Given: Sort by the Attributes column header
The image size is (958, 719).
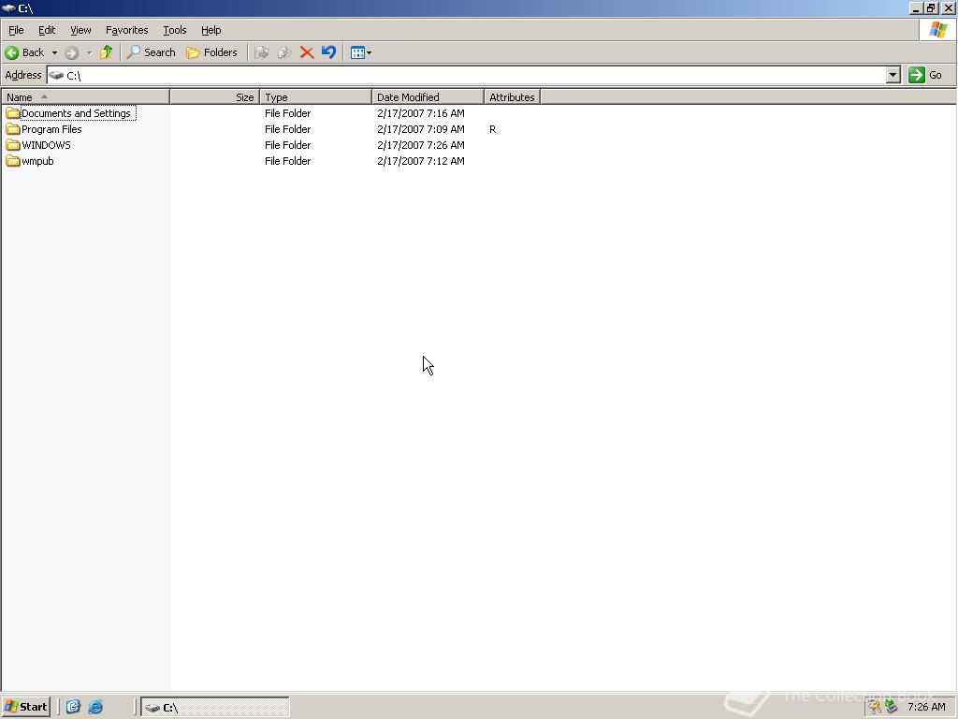Looking at the screenshot, I should click(512, 97).
